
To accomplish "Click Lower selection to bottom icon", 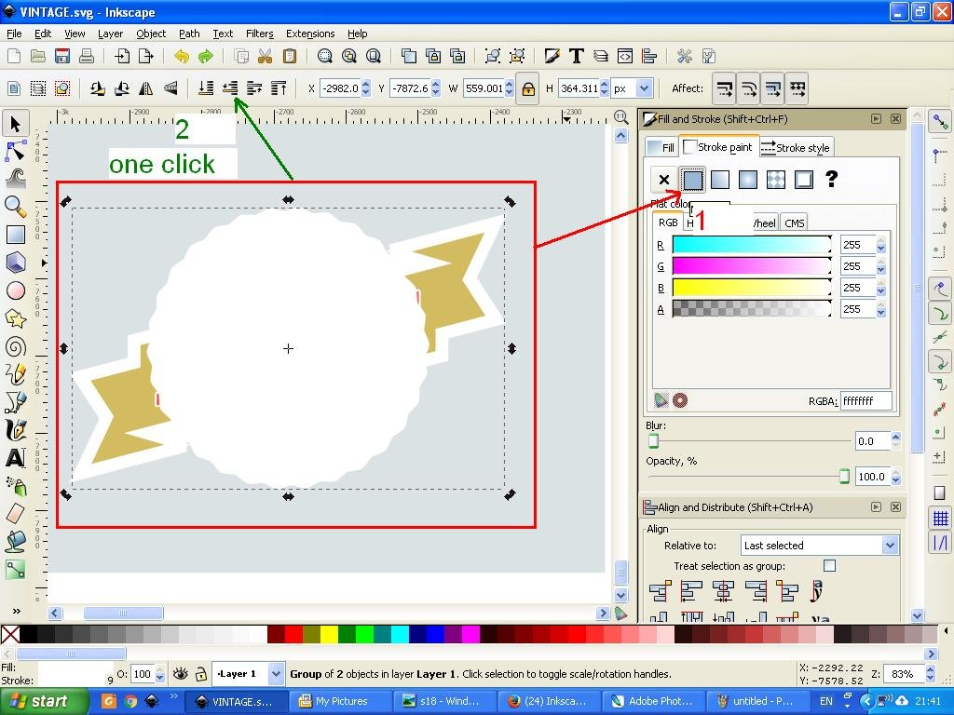I will tap(206, 88).
